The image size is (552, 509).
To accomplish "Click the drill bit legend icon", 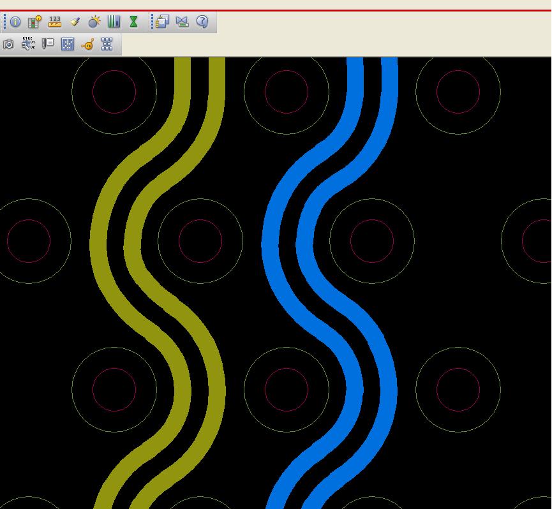I will tap(48, 44).
